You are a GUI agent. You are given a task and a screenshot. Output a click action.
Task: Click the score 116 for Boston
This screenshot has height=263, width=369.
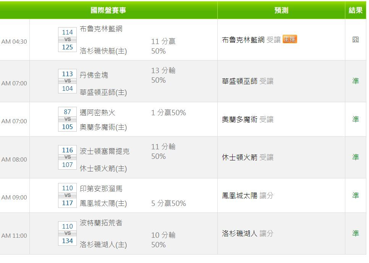pyautogui.click(x=67, y=150)
